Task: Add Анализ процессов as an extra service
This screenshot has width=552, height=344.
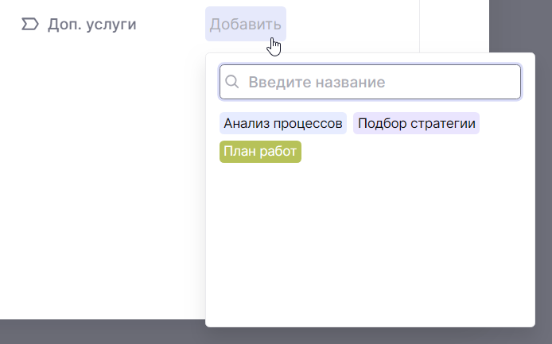Action: [282, 123]
